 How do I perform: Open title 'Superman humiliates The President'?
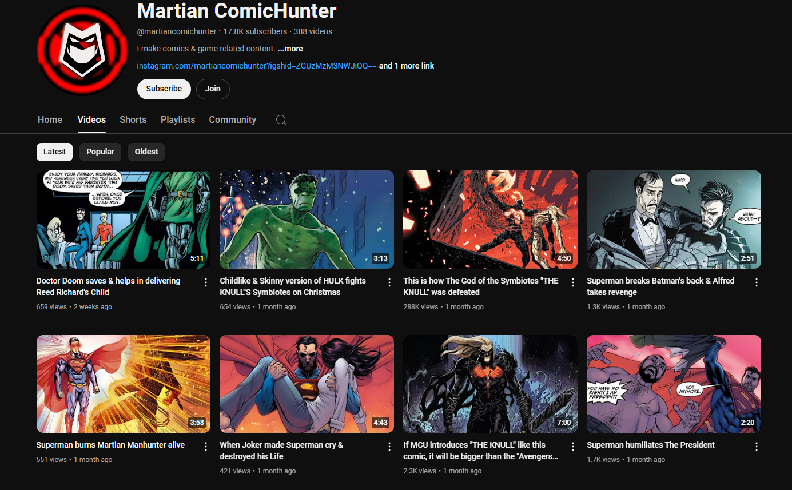(651, 445)
